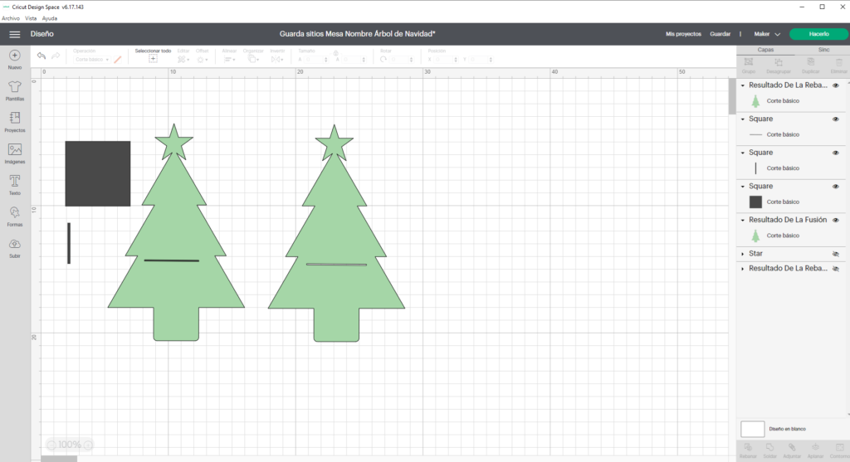Open the Plantillas templates tool

15,91
